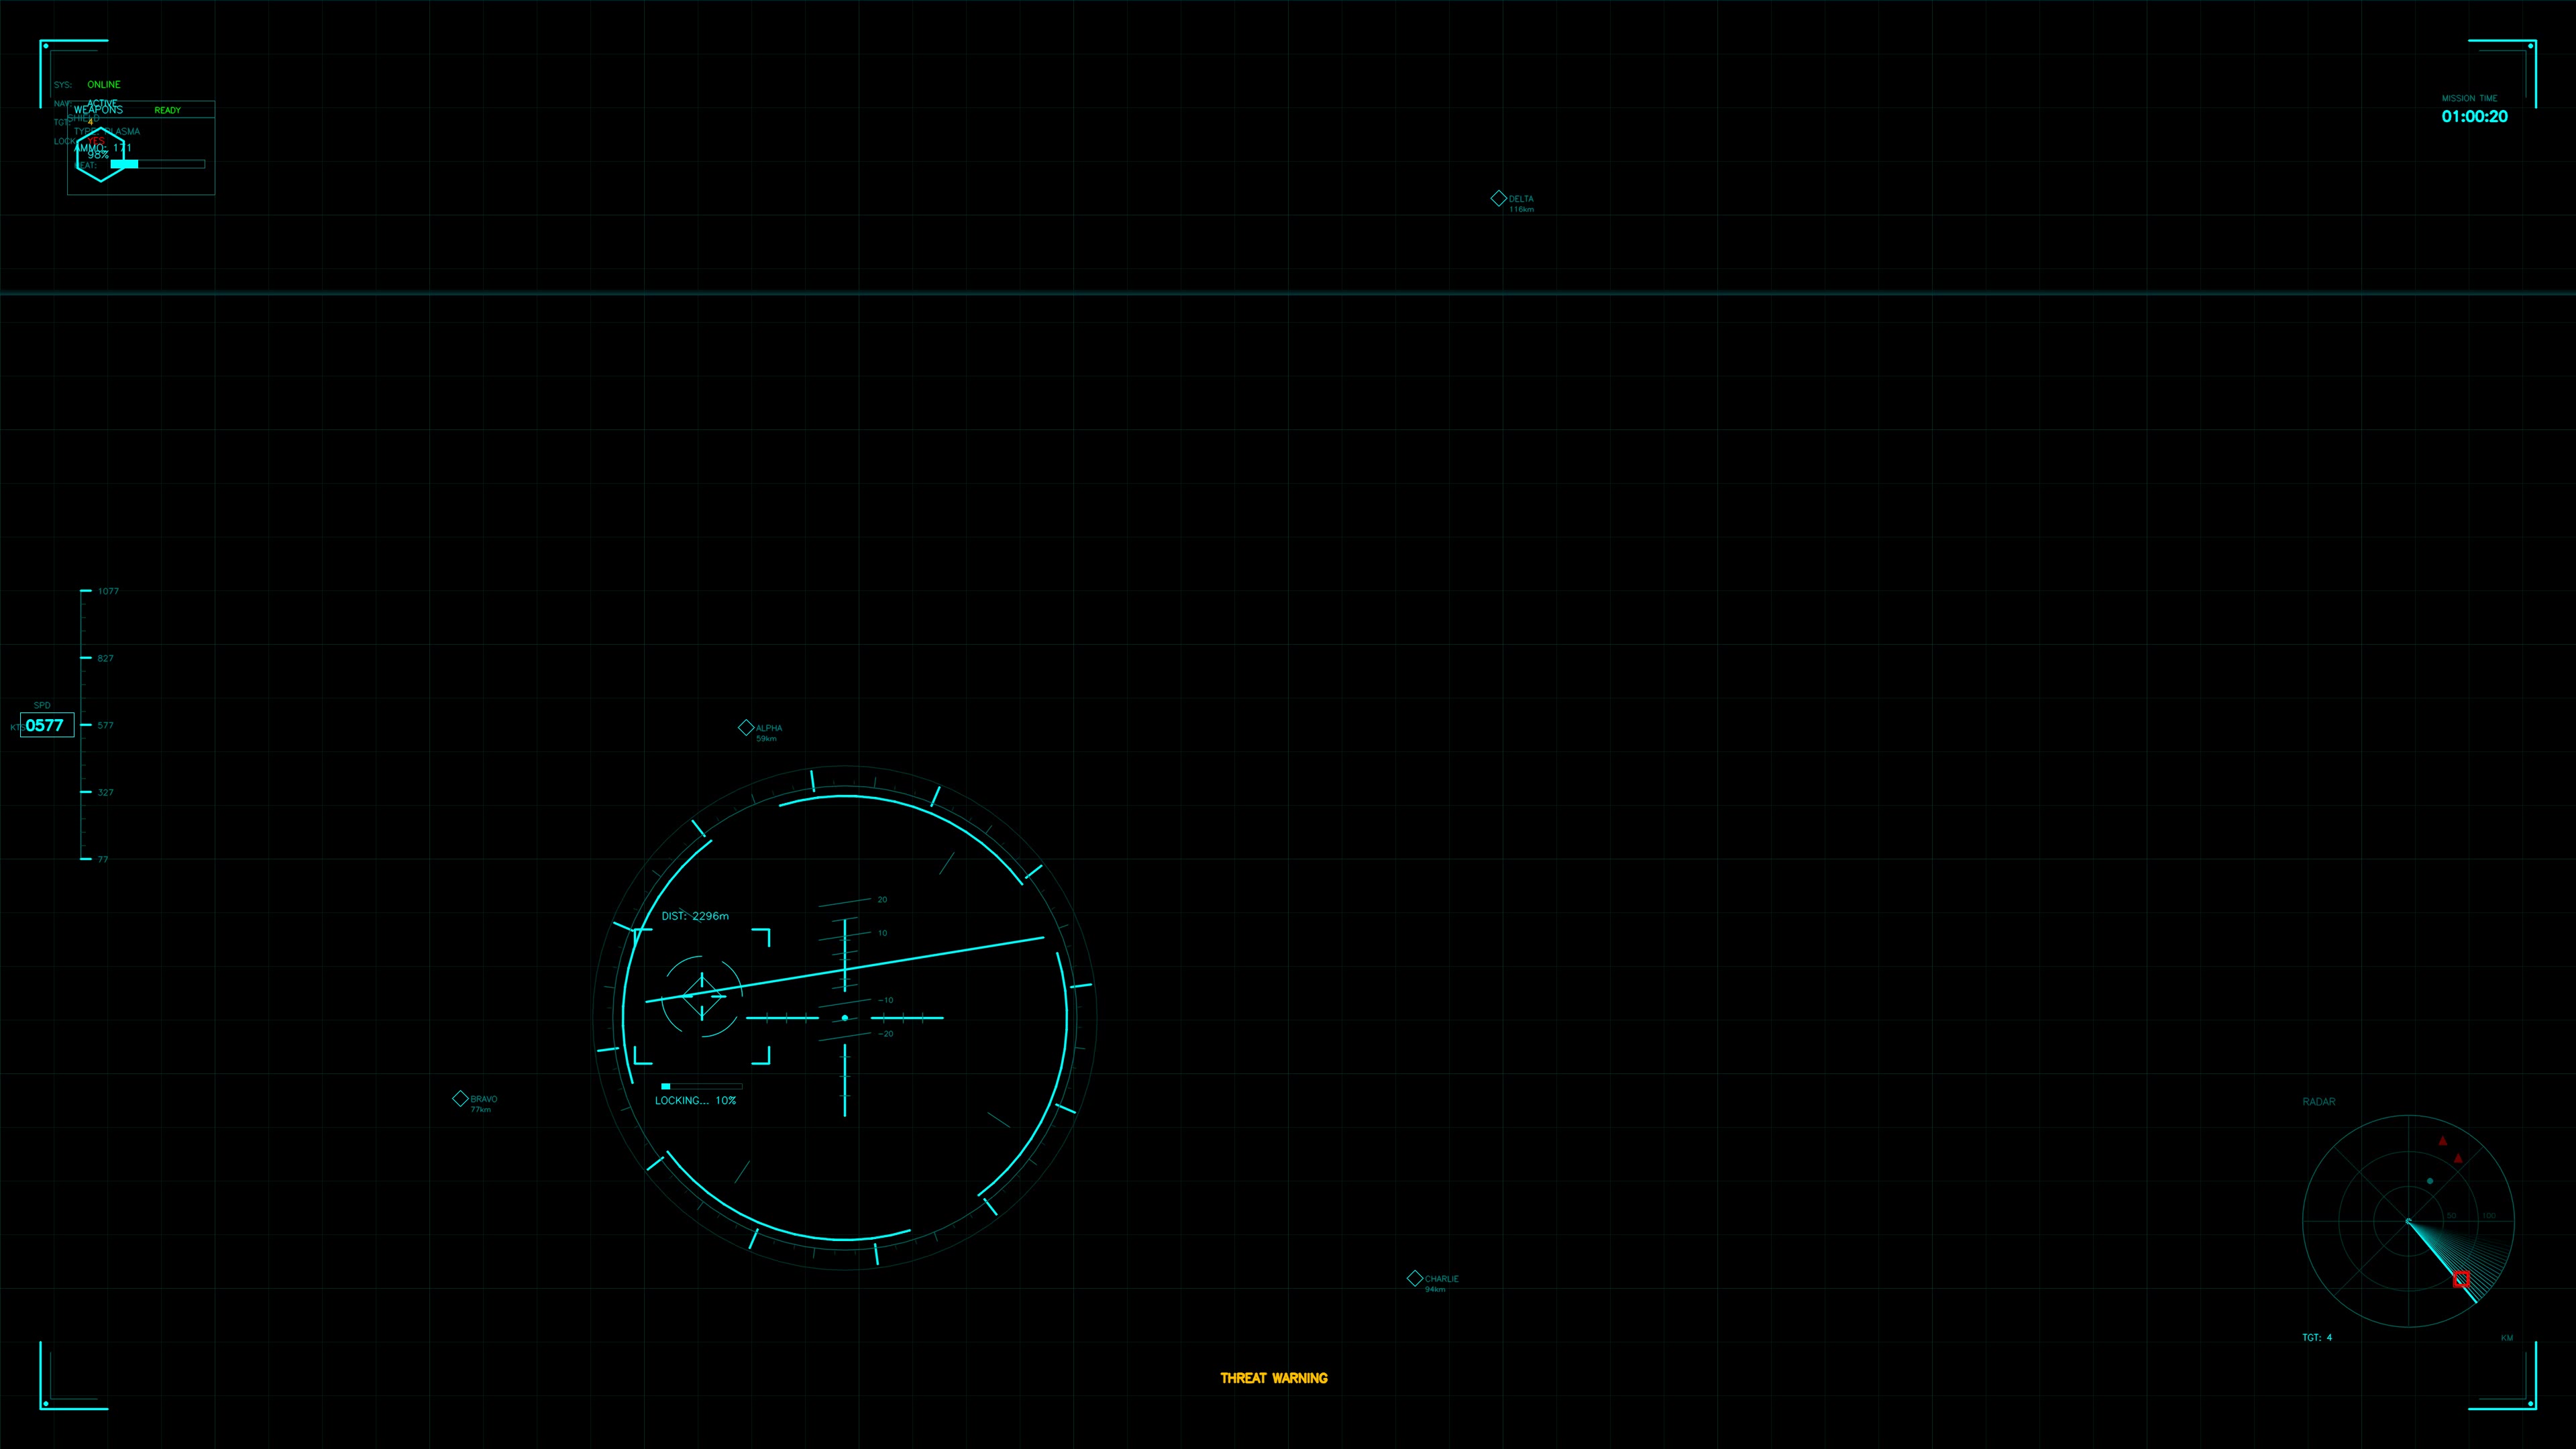The image size is (2576, 1449).
Task: Select the ALPHA waypoint diamond marker
Action: (746, 727)
